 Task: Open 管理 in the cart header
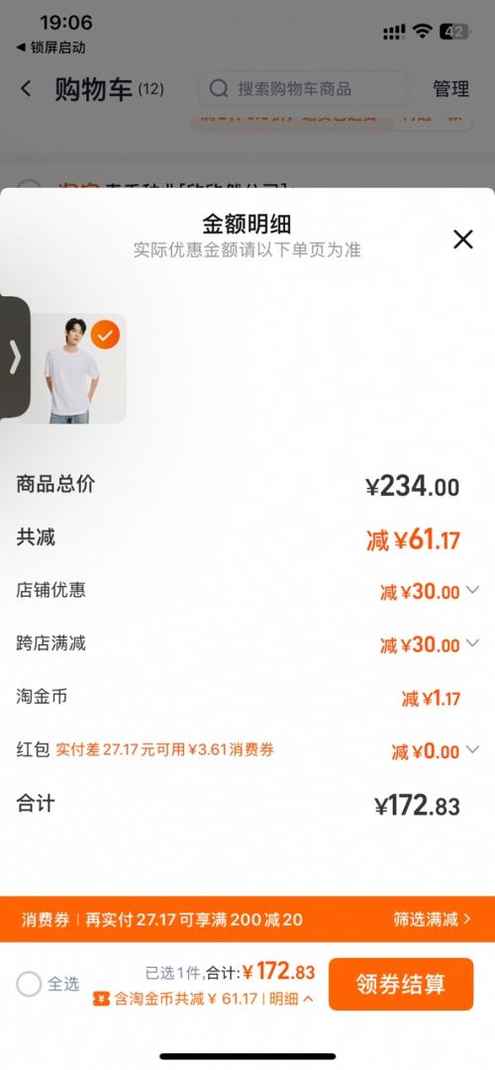coord(450,89)
